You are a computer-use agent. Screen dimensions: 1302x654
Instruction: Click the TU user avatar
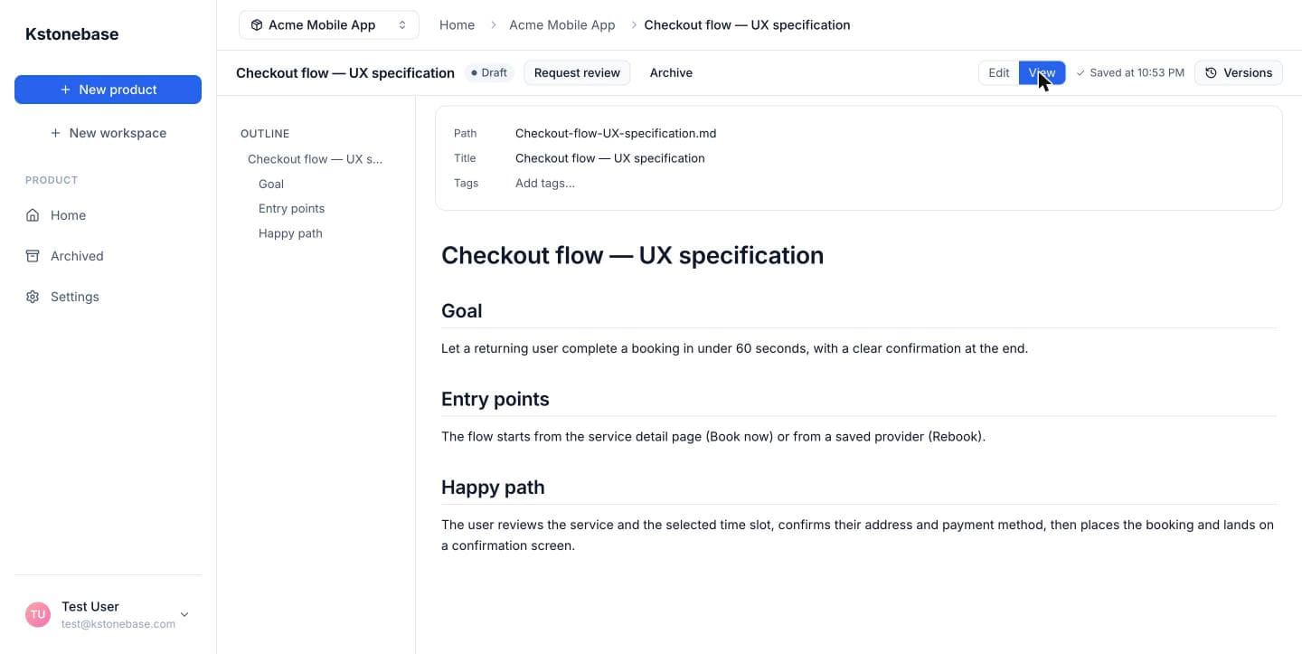tap(38, 614)
